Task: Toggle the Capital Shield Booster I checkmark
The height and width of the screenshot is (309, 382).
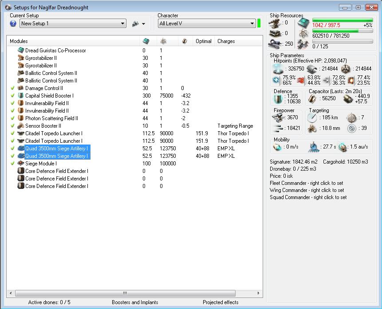Action: click(x=12, y=96)
